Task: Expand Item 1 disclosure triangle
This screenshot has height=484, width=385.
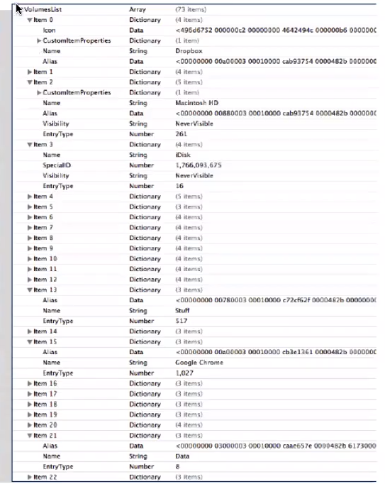Action: tap(30, 72)
